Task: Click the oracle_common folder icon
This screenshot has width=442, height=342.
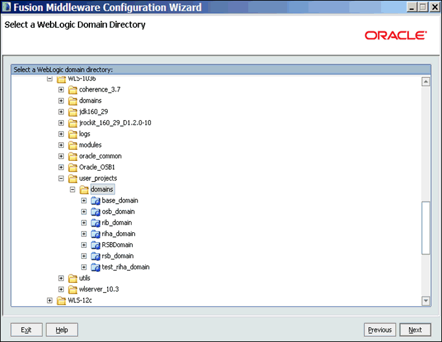Action: point(73,156)
